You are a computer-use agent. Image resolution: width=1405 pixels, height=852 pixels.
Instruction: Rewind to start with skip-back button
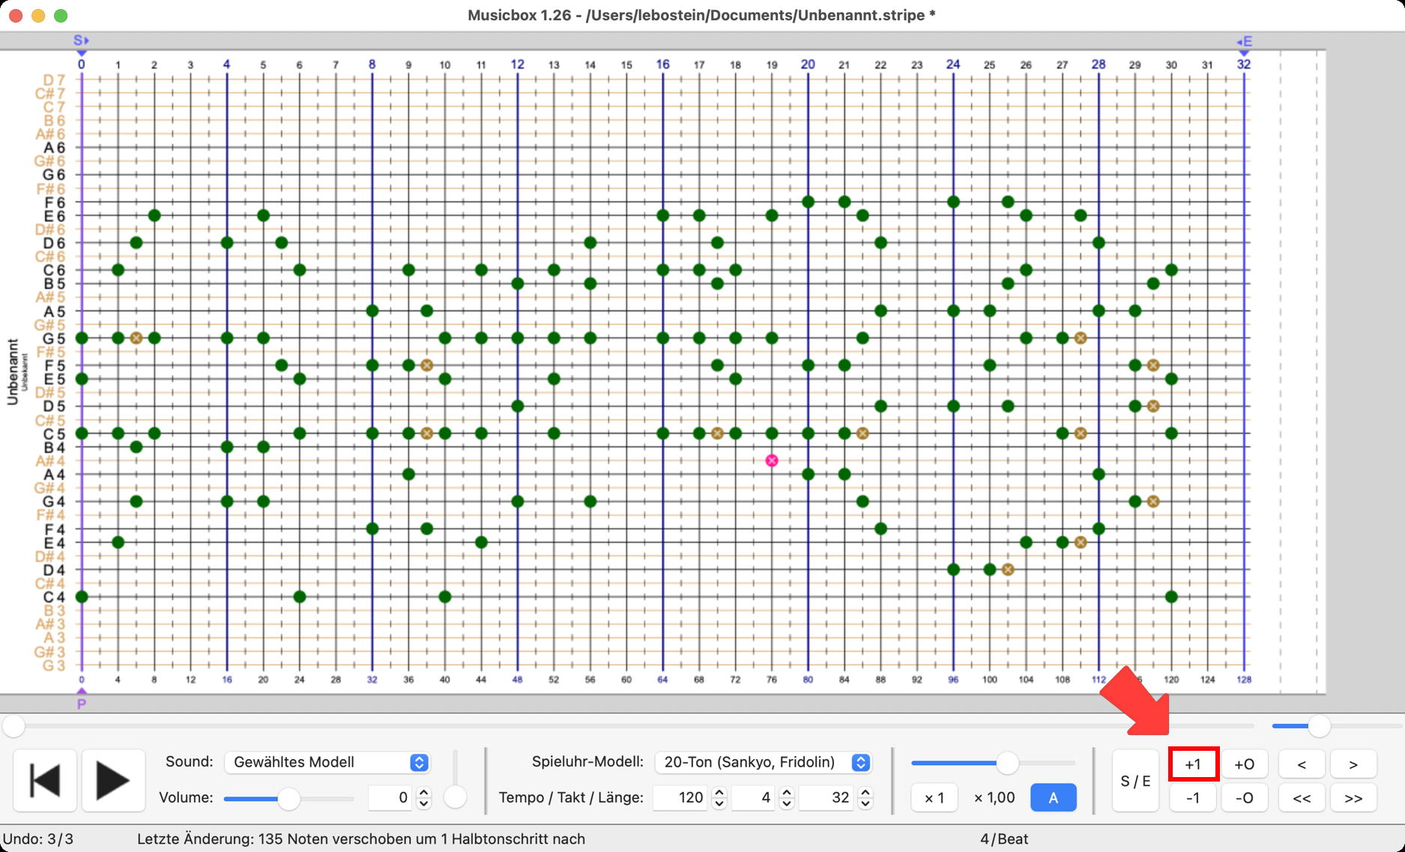(x=45, y=781)
